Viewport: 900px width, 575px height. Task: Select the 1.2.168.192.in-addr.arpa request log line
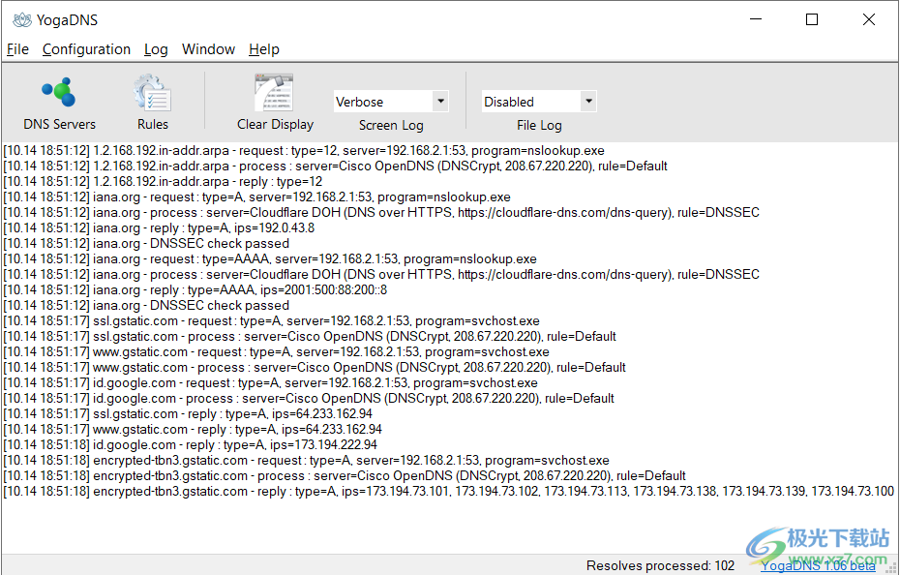click(x=304, y=150)
